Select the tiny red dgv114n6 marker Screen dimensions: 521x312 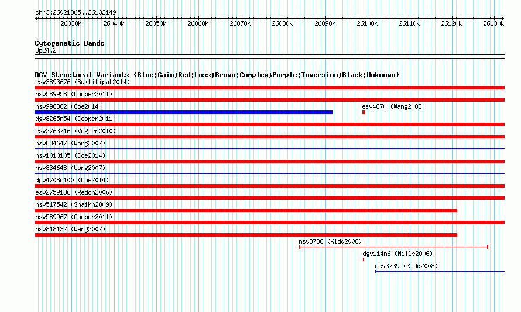click(x=364, y=259)
